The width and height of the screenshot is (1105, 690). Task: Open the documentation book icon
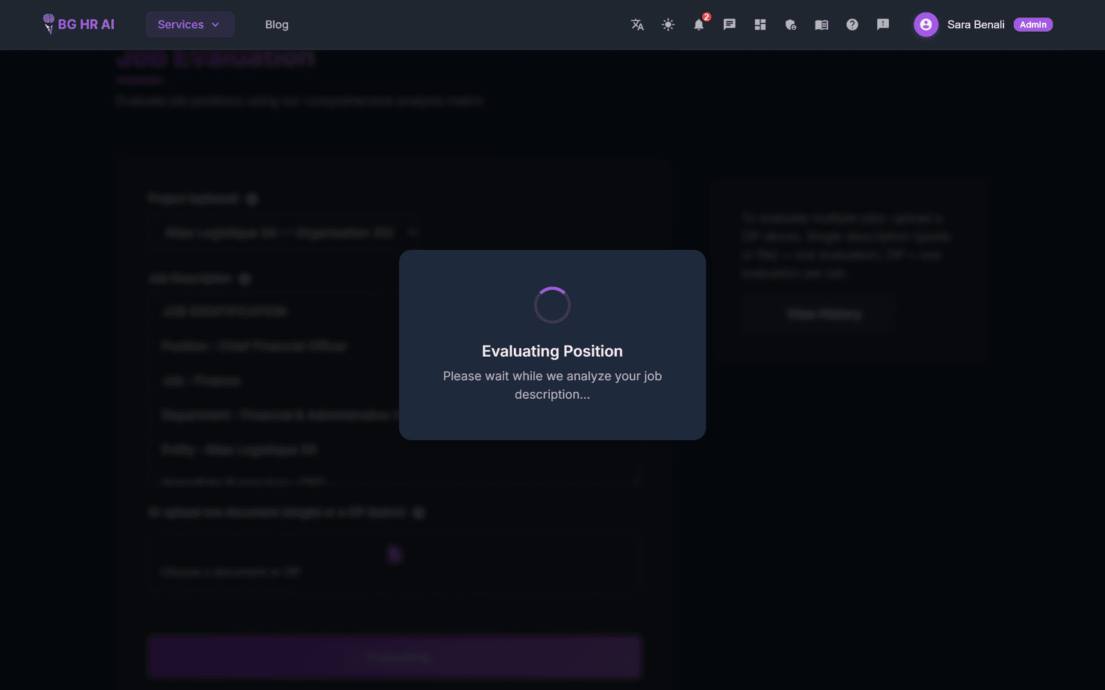coord(821,24)
